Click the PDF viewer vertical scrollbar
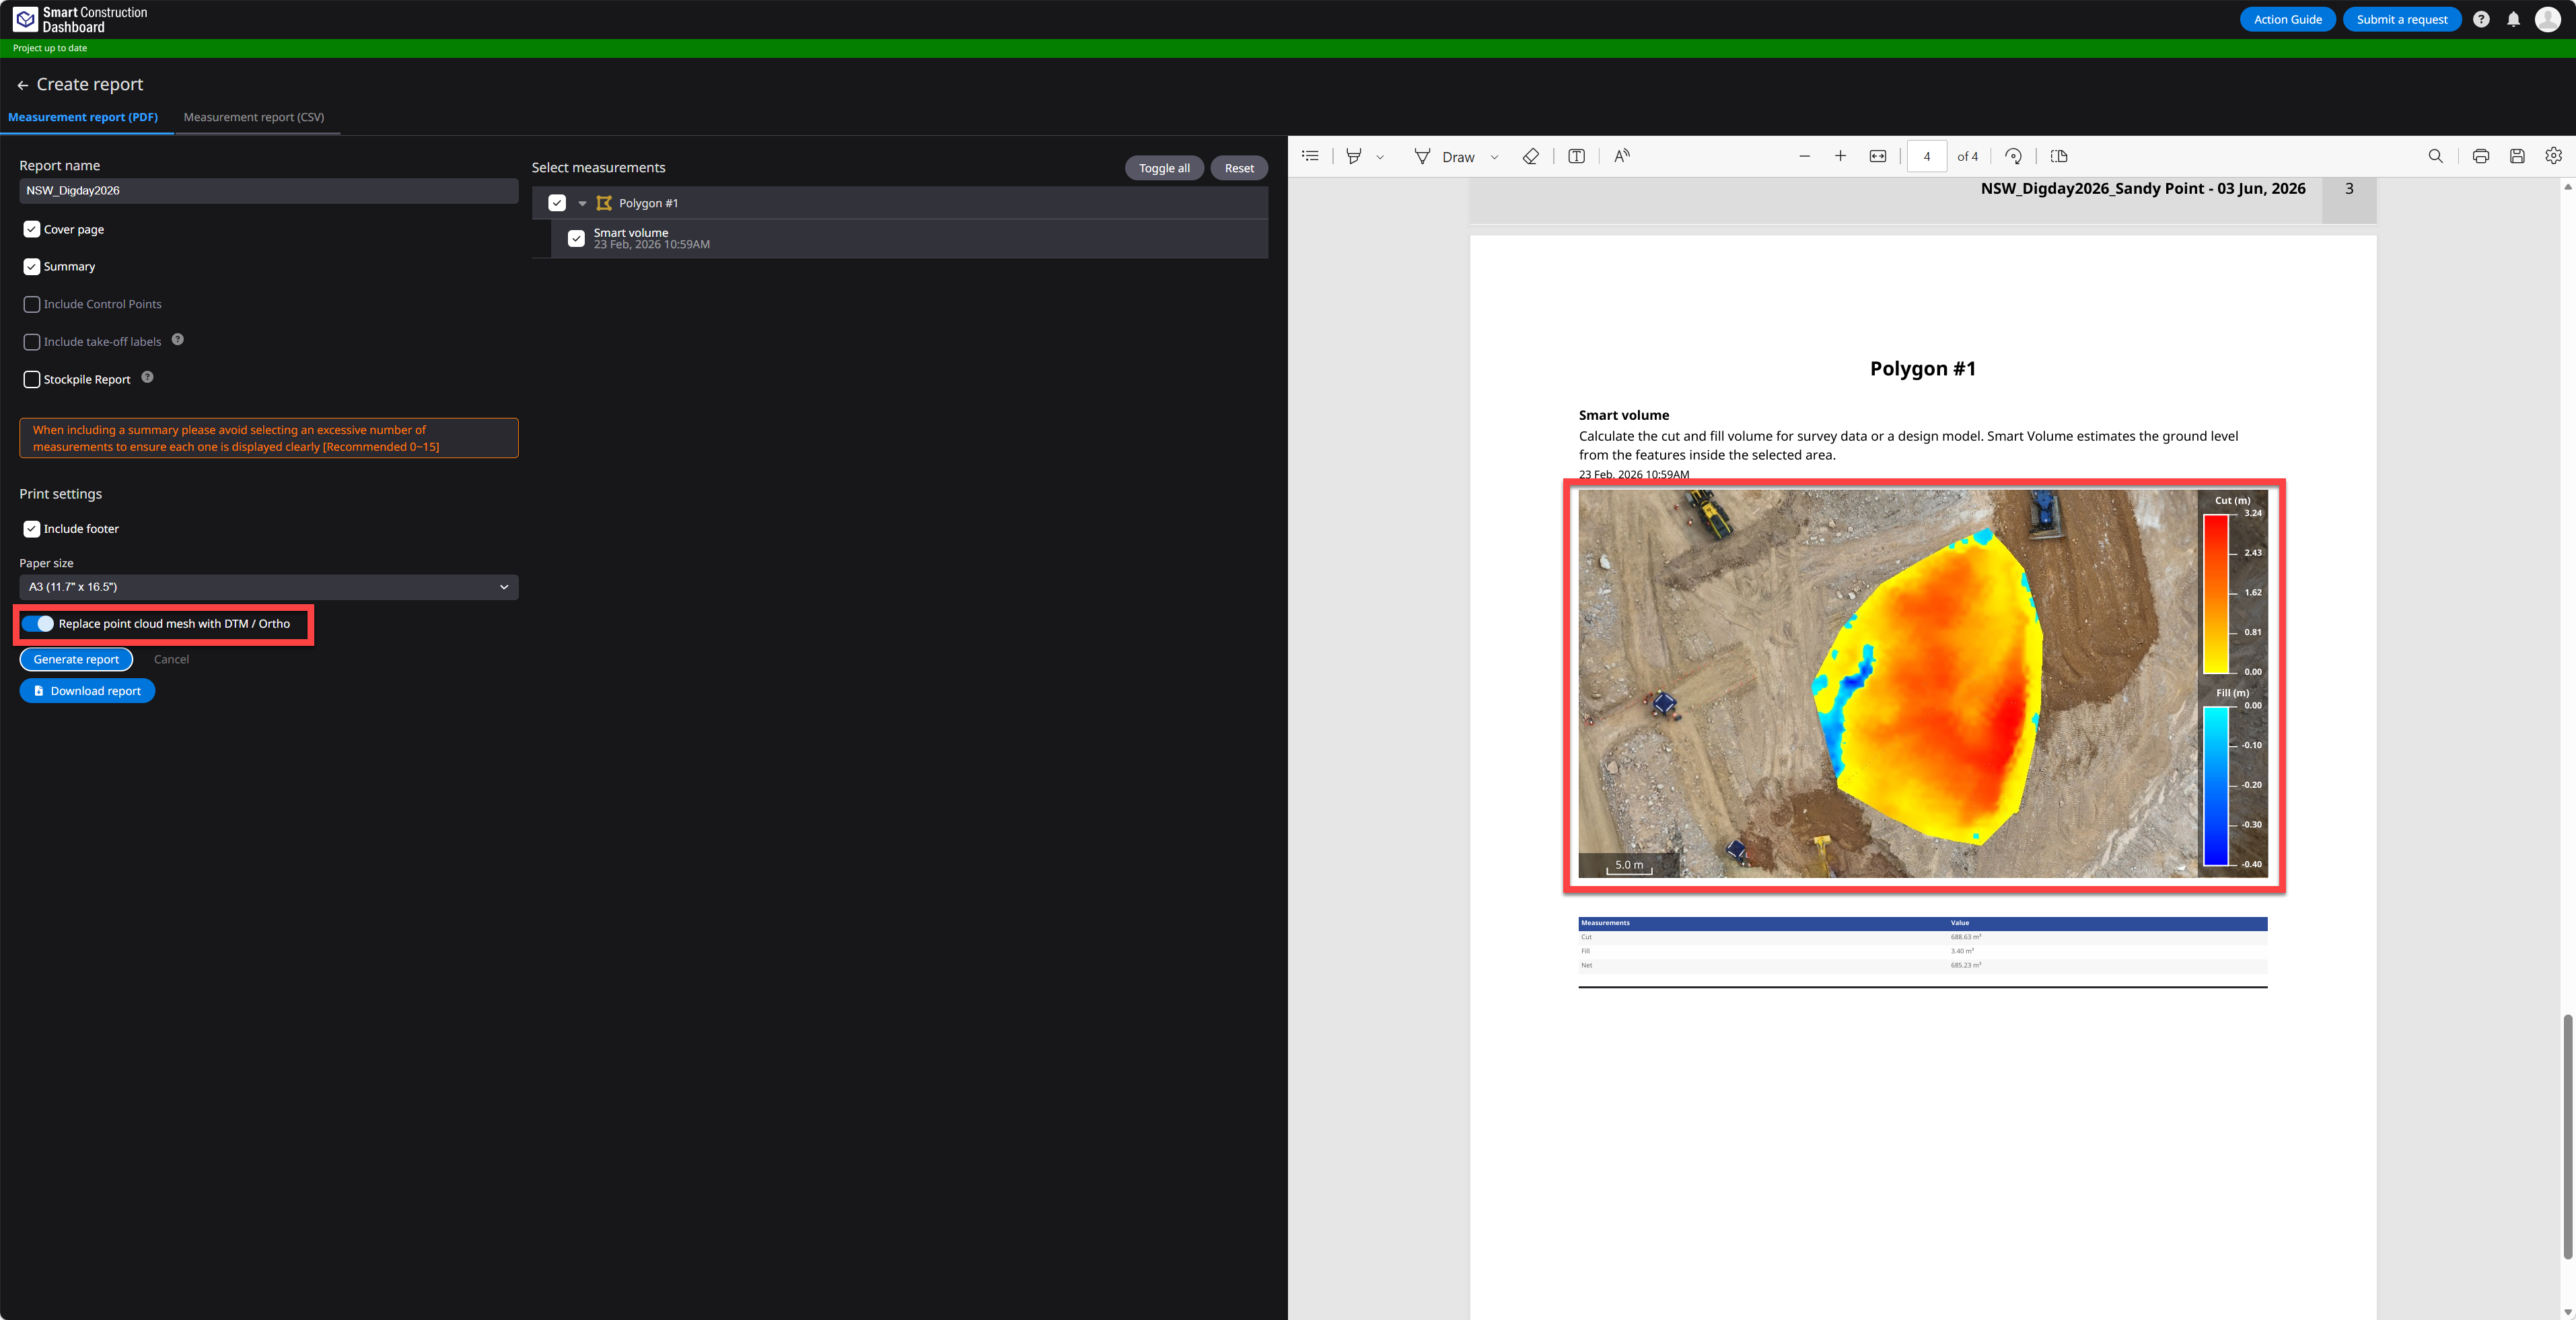The image size is (2576, 1320). pyautogui.click(x=2567, y=1136)
